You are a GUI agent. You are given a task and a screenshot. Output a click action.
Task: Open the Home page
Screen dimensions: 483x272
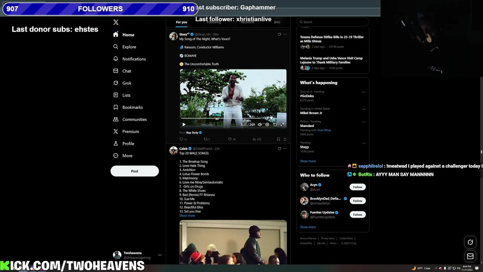pos(124,35)
